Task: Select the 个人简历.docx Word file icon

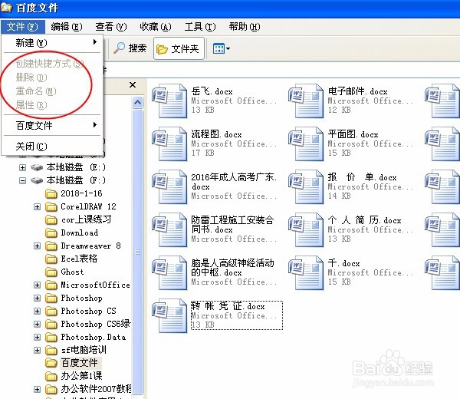Action: pos(306,229)
